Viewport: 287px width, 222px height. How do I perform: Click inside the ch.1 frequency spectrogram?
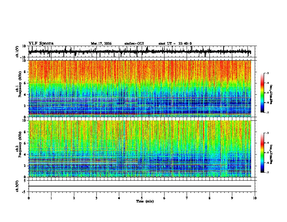click(140, 89)
